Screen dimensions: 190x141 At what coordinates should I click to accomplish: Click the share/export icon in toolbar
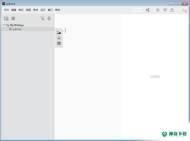pos(172,10)
